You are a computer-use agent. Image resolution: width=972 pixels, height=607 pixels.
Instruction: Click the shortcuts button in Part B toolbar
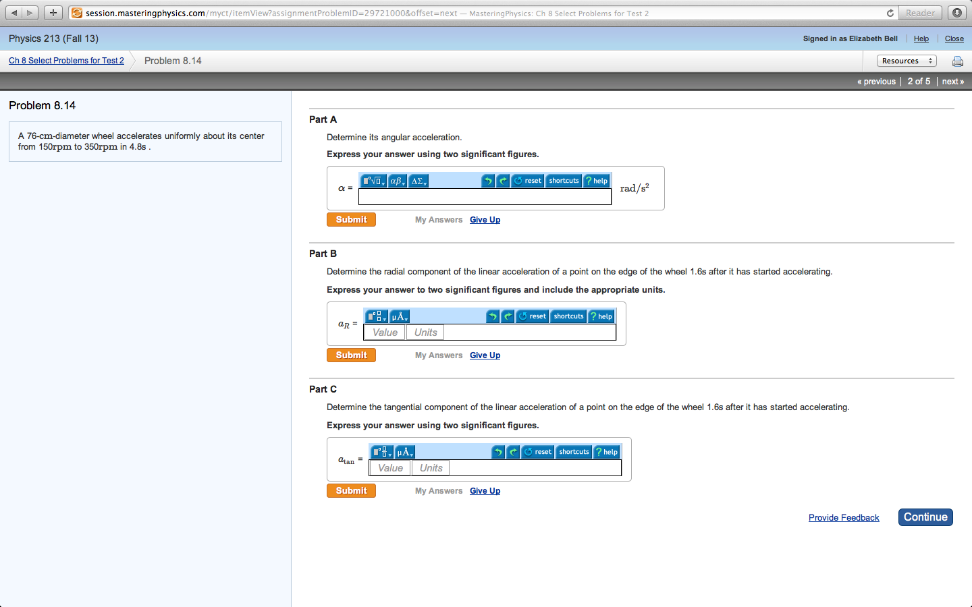point(568,316)
